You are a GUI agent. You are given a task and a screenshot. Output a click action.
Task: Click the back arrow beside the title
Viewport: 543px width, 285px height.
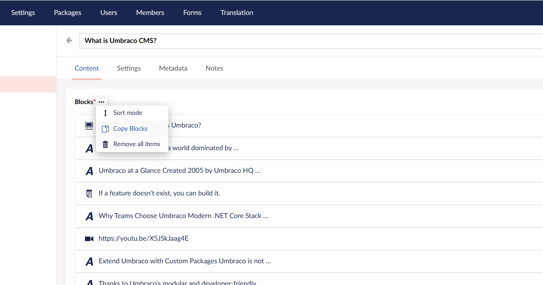(68, 40)
